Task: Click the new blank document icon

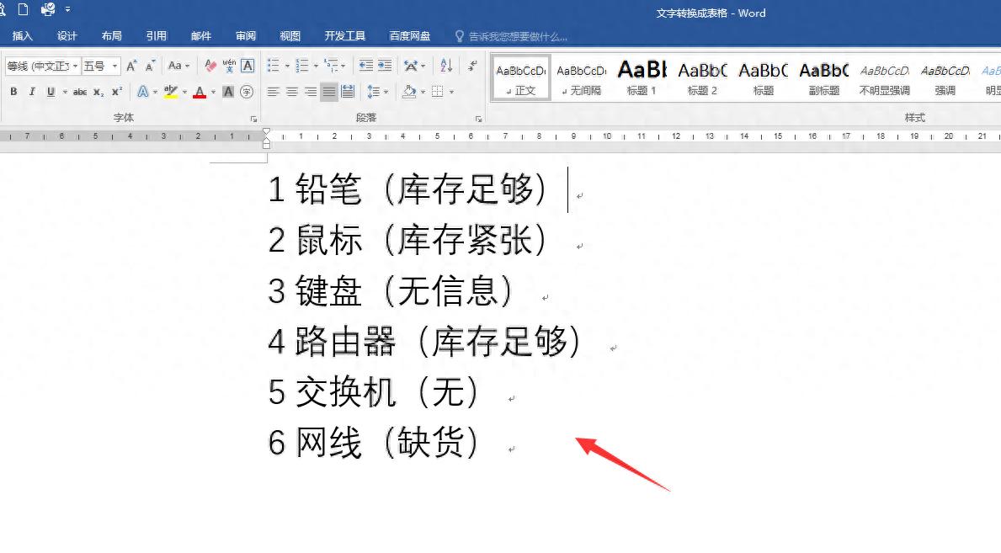Action: point(23,9)
